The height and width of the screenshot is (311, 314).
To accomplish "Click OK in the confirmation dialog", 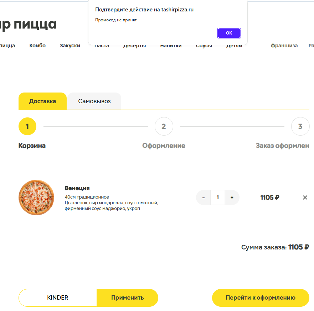I will click(x=229, y=33).
